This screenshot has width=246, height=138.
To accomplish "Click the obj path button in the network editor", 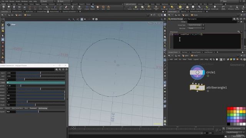I will tap(178, 56).
